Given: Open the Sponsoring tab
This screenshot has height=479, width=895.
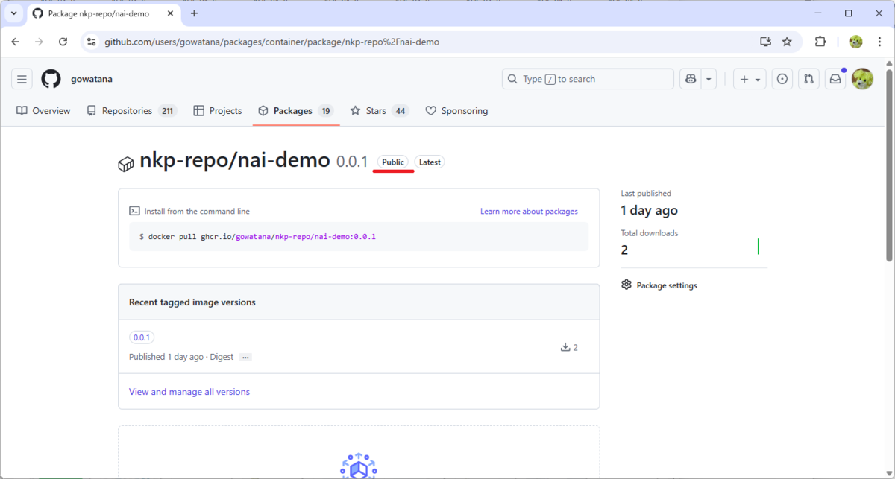Looking at the screenshot, I should coord(456,111).
